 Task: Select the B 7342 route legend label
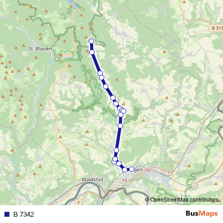coord(24,214)
